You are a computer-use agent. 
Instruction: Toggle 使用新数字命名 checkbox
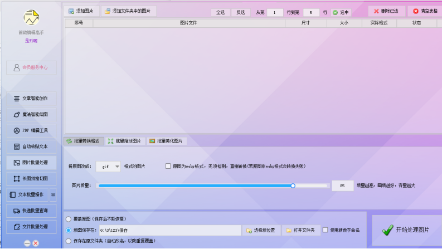tap(326, 230)
